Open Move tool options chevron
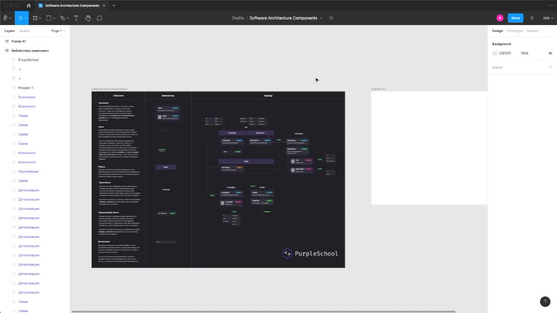 (26, 18)
